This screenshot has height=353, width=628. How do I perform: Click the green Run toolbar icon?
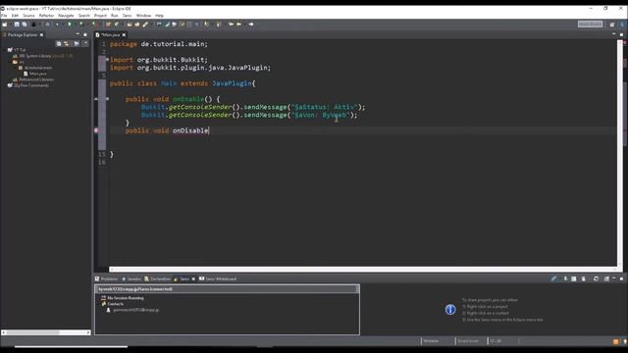pos(70,25)
